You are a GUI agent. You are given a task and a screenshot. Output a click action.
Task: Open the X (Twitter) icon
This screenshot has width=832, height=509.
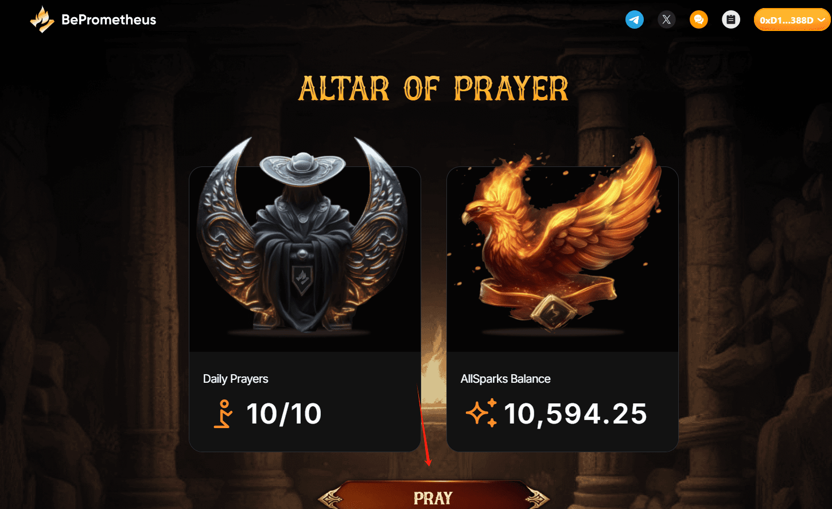666,20
